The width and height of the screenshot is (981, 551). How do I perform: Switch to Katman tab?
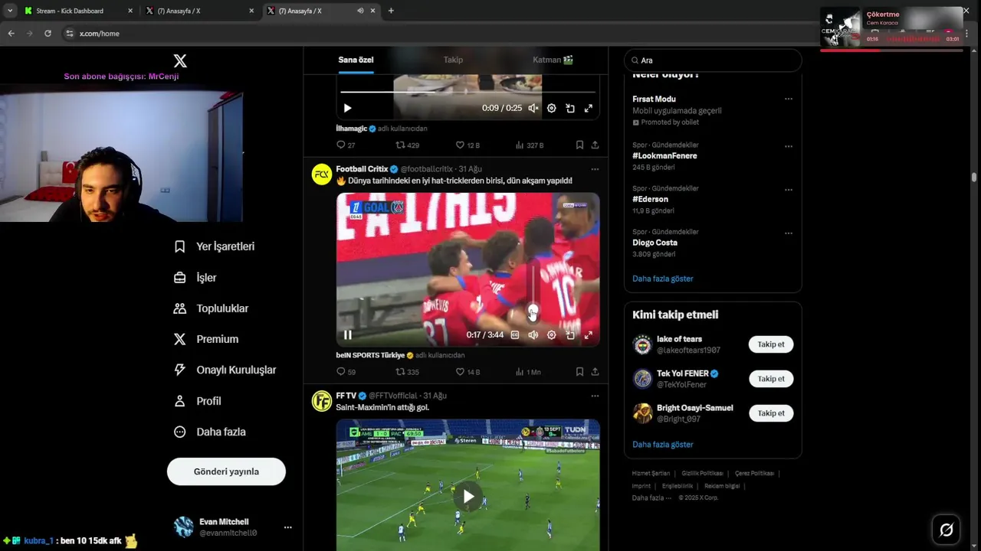pos(553,60)
